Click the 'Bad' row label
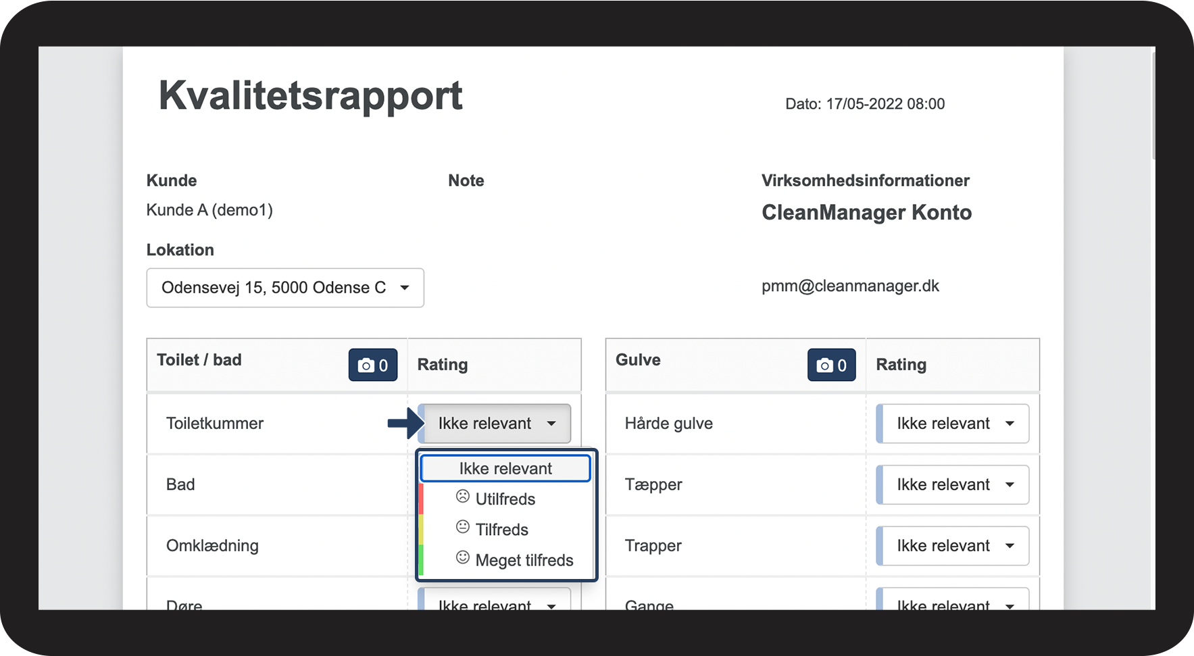The height and width of the screenshot is (656, 1194). coord(180,484)
